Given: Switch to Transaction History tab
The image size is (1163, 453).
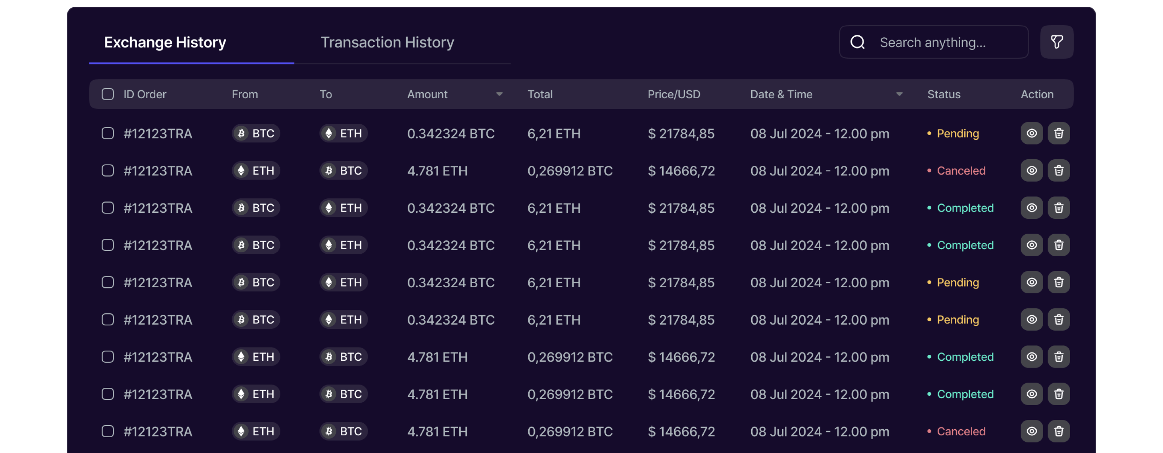Looking at the screenshot, I should point(387,43).
